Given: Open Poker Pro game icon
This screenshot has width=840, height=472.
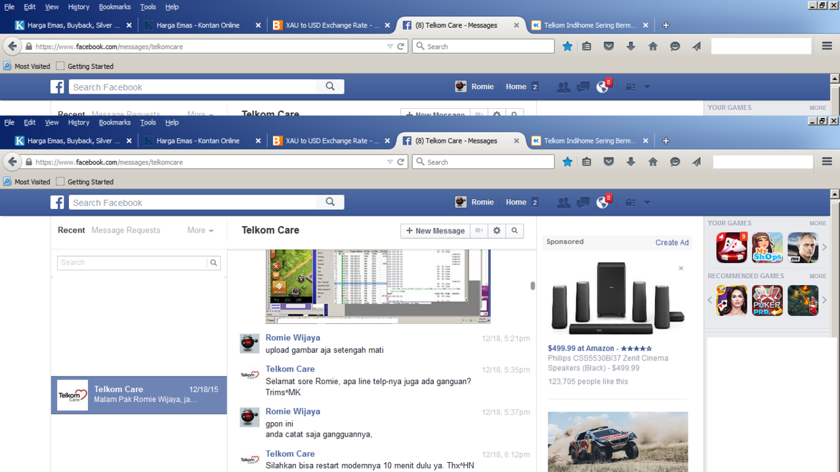Looking at the screenshot, I should point(767,300).
